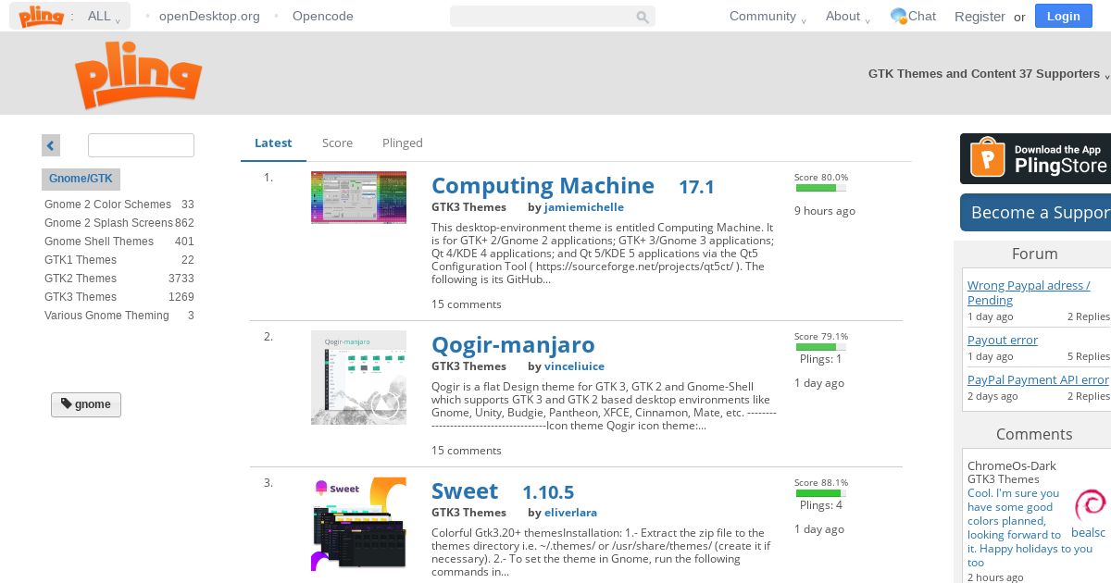The height and width of the screenshot is (583, 1111).
Task: Click the Sweet version number 1.10.5
Action: [x=548, y=492]
